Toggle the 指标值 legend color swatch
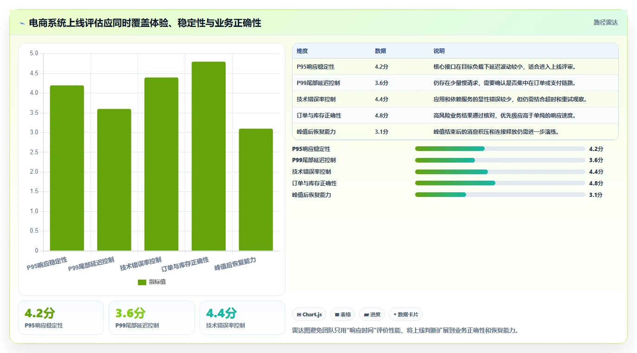 pos(142,282)
